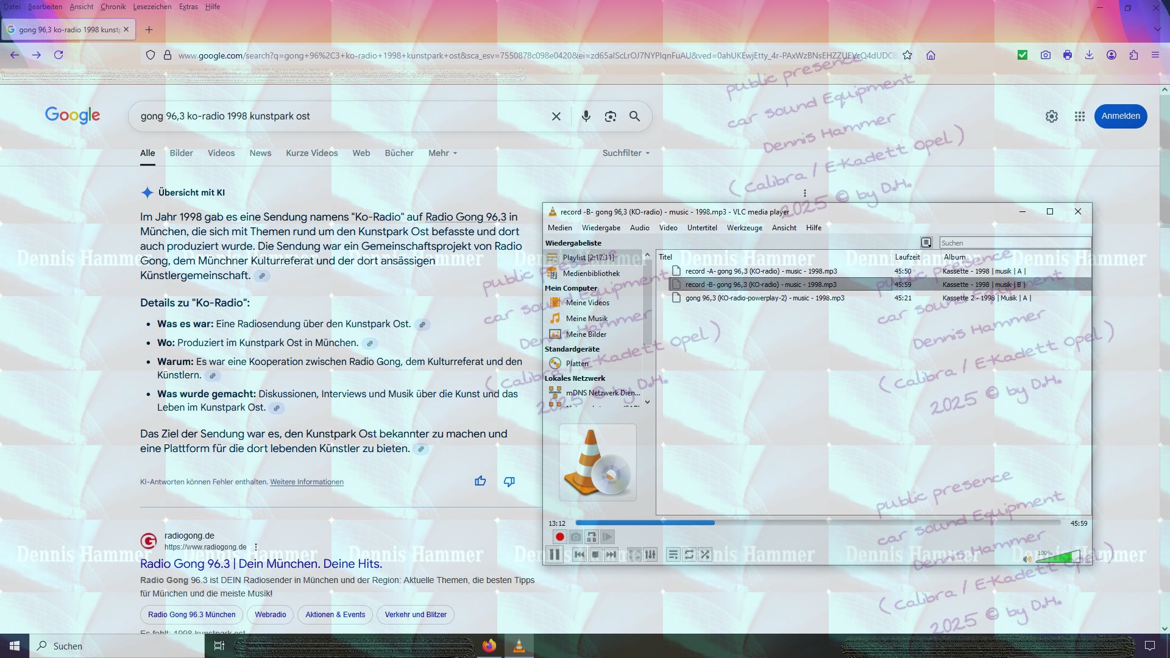Click the VLC playback seek bar
Screen dimensions: 1170x658
pos(817,523)
